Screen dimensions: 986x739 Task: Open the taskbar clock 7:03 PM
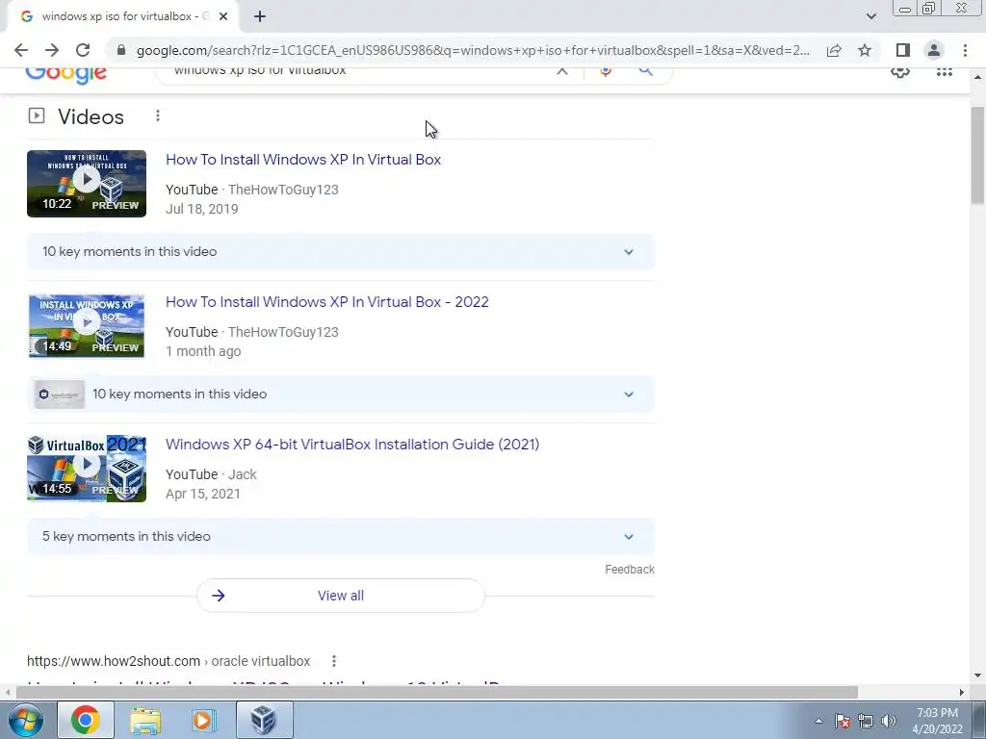[937, 721]
